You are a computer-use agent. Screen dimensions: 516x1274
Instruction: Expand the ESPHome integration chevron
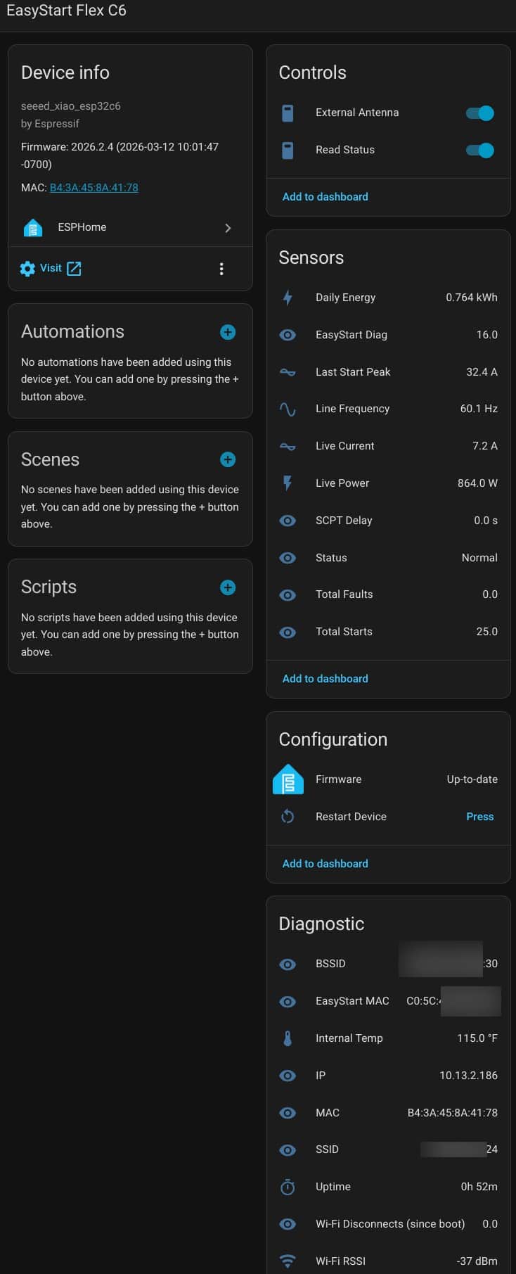tap(228, 228)
